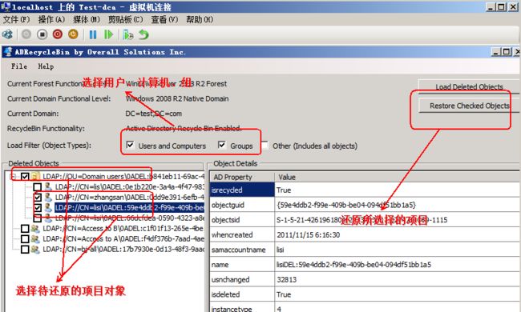Click the Turn Off VM stop icon
The image size is (521, 312).
click(42, 34)
